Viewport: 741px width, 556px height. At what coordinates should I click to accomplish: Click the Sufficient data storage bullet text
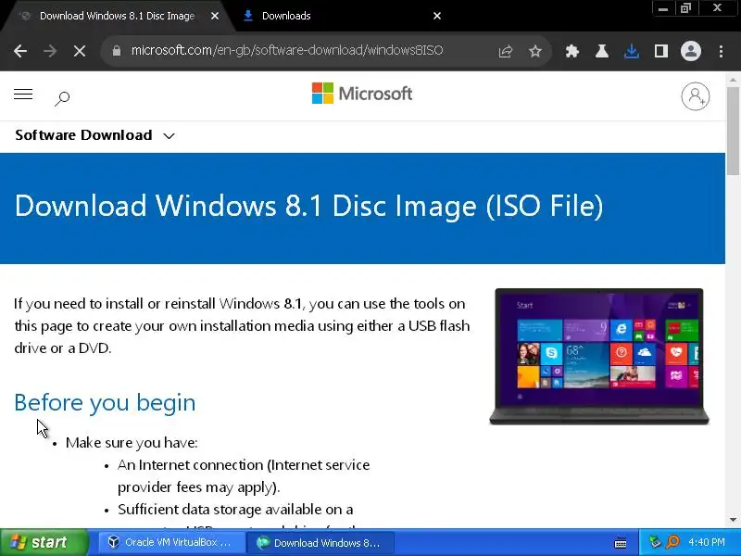235,510
